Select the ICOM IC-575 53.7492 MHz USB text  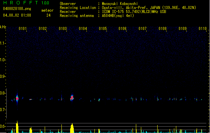point(134,12)
